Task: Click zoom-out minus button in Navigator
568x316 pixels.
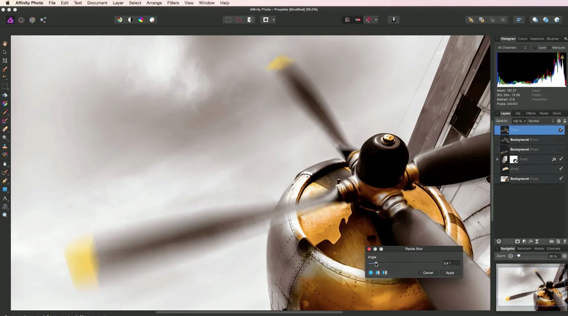Action: (x=511, y=256)
